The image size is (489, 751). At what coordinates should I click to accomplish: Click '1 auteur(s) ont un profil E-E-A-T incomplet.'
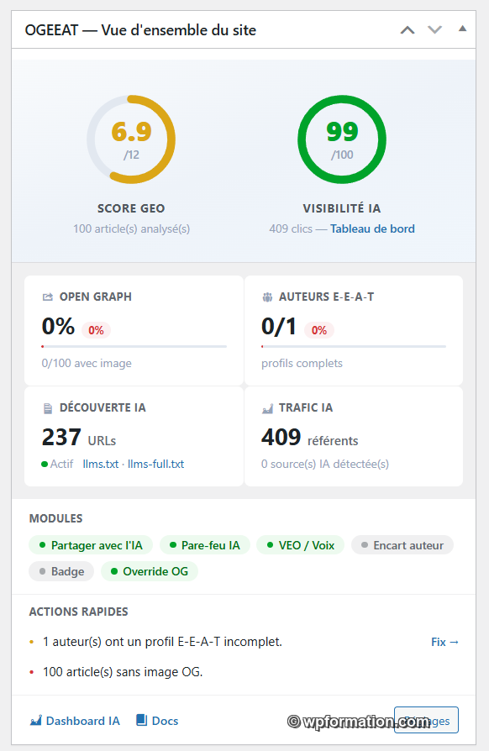(162, 642)
